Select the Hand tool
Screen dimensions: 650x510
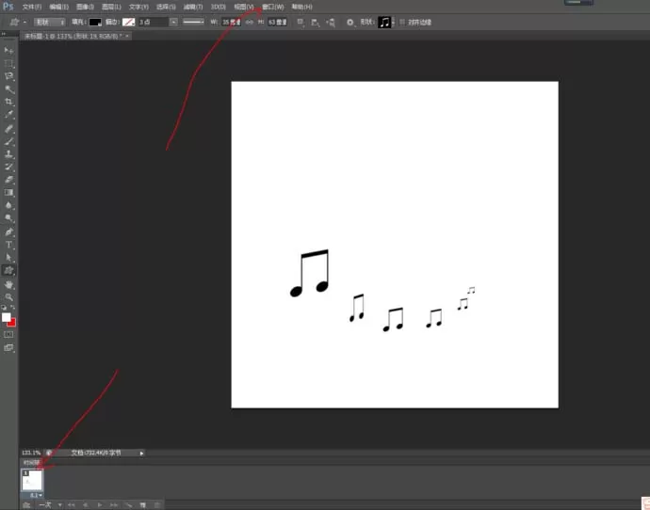[x=8, y=284]
